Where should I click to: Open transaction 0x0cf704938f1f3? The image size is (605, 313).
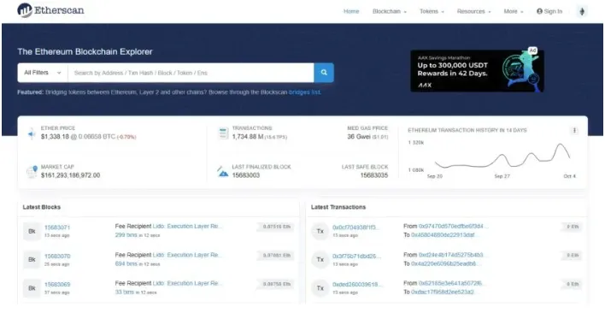click(357, 227)
